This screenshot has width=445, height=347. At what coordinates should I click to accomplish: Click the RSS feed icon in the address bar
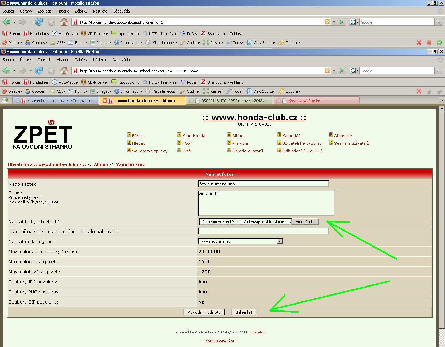click(x=327, y=71)
